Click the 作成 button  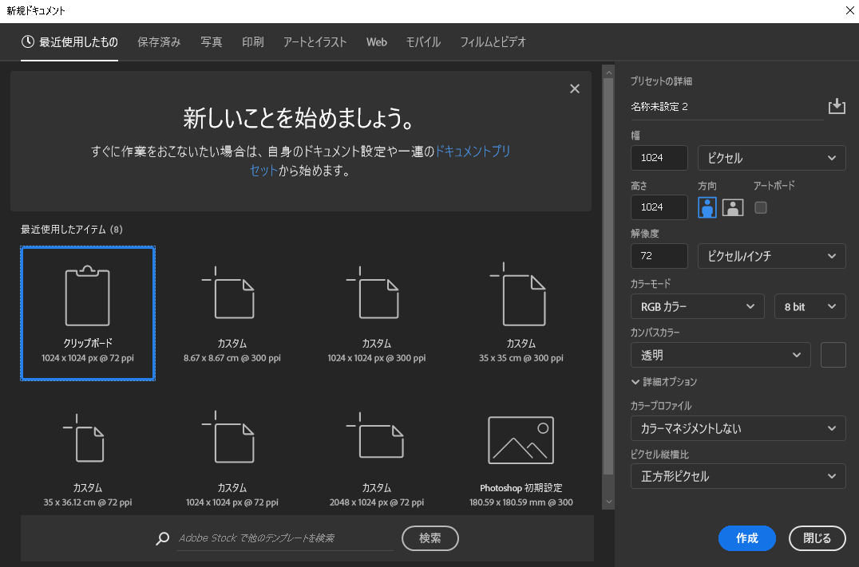pos(747,538)
